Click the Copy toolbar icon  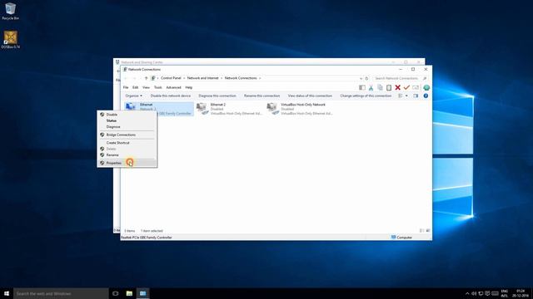[380, 88]
